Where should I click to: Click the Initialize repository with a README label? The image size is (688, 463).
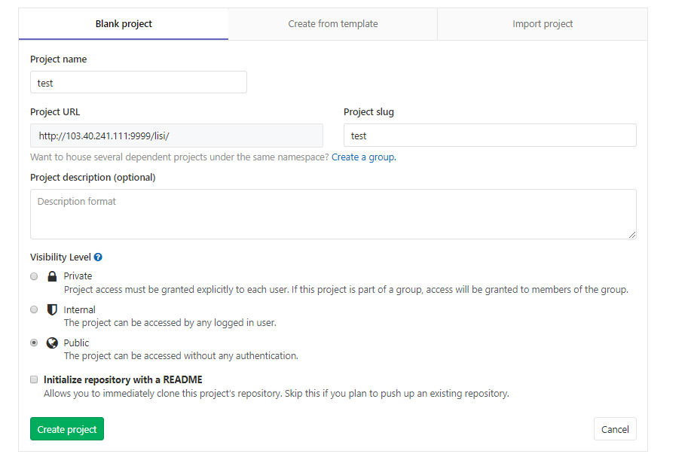coord(123,379)
